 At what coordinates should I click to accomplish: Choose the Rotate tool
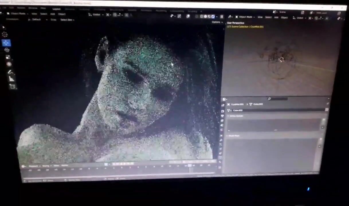(7, 50)
